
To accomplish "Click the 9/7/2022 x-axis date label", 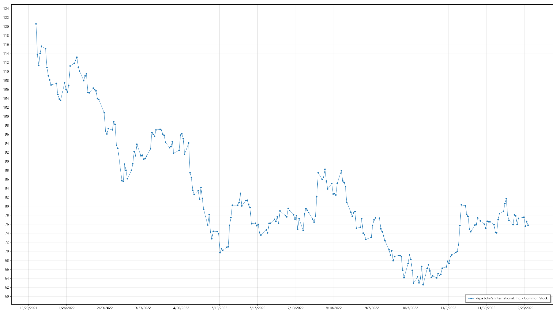I will (372, 308).
